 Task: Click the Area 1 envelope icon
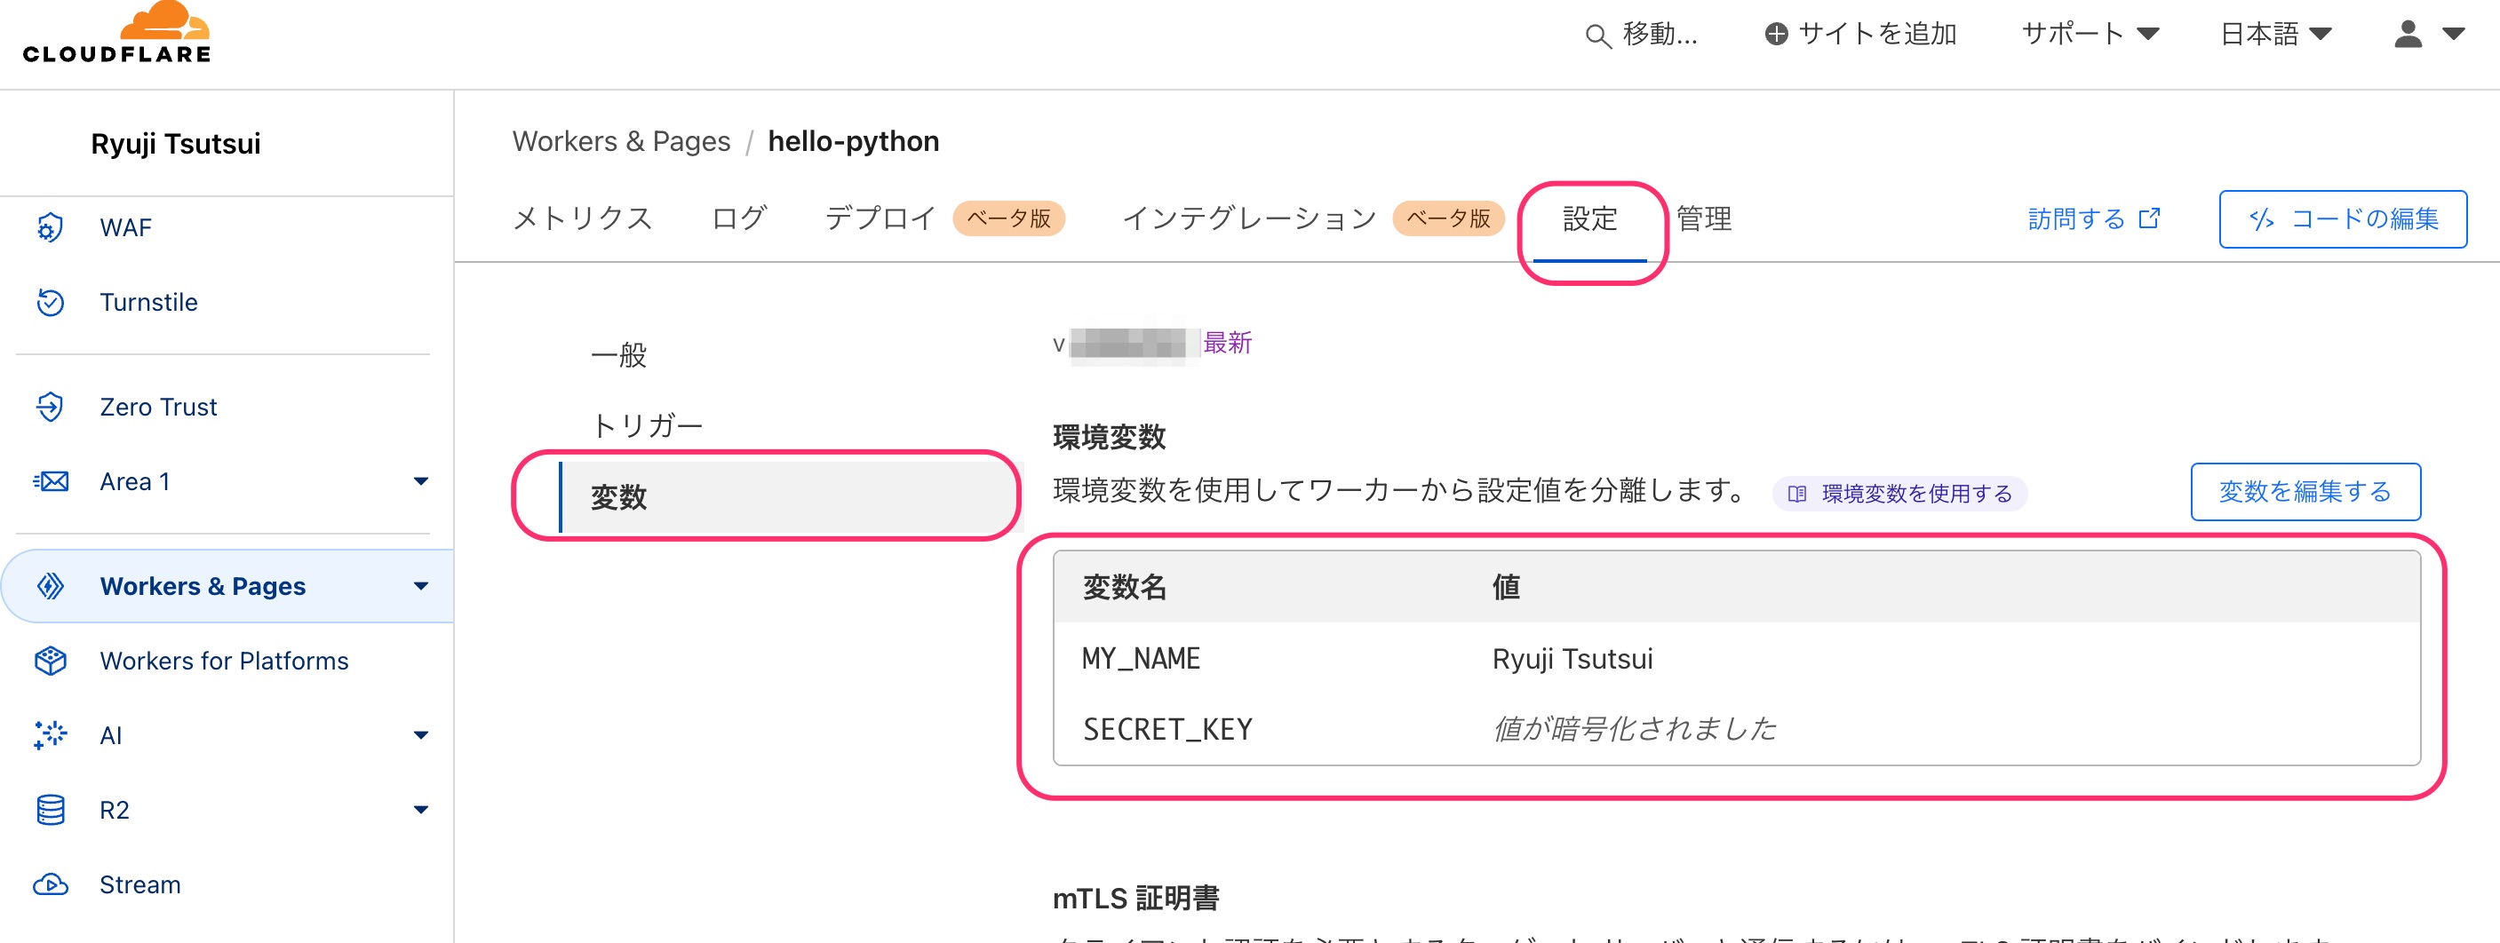51,481
